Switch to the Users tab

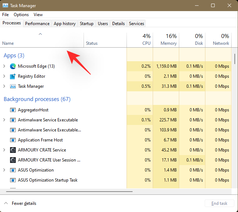[x=103, y=24]
